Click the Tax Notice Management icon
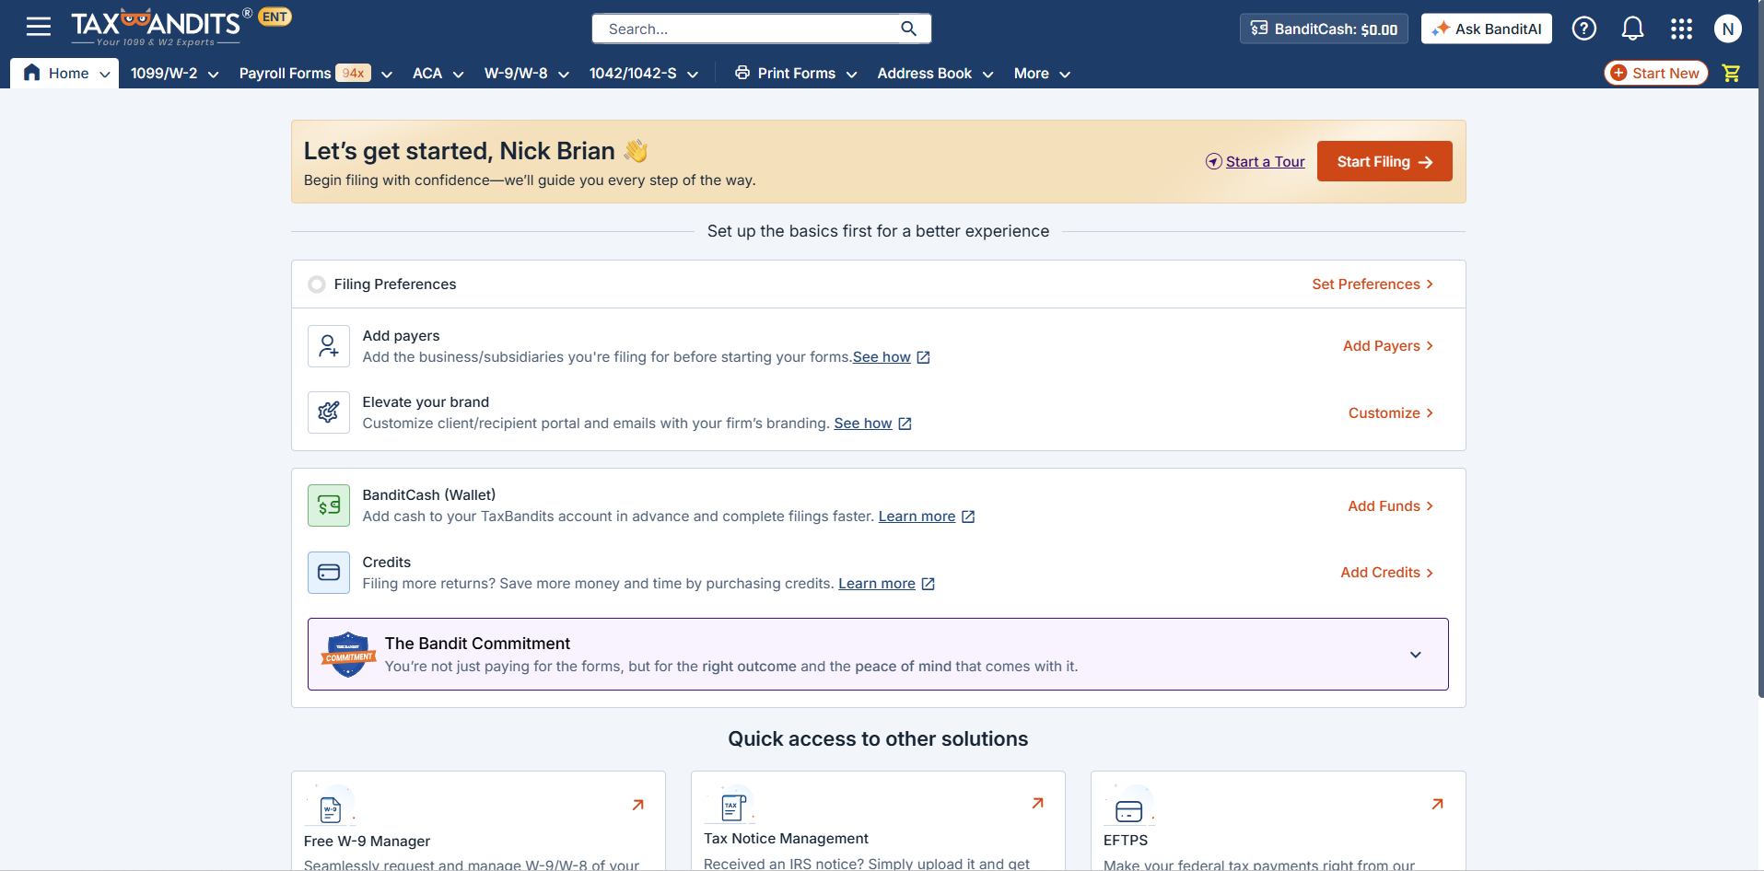Image resolution: width=1764 pixels, height=871 pixels. pyautogui.click(x=732, y=807)
